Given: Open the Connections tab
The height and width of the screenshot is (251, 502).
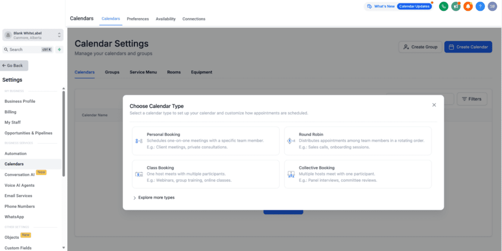Looking at the screenshot, I should (x=194, y=19).
